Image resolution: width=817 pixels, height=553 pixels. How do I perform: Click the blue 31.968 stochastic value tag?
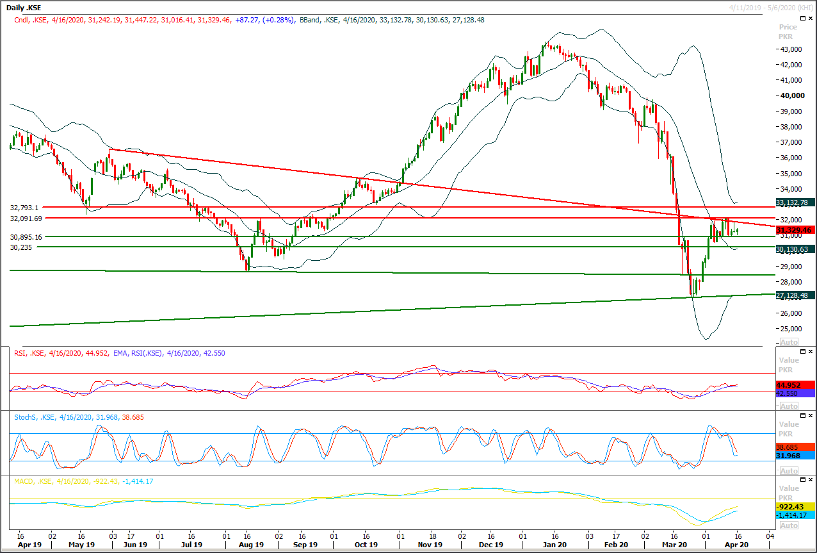coord(795,456)
